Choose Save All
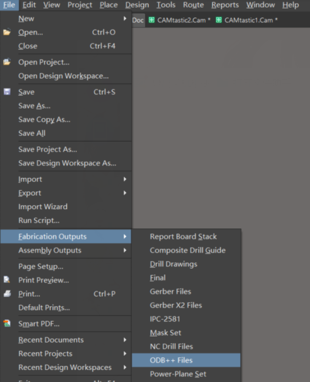The width and height of the screenshot is (310, 382). 66,133
